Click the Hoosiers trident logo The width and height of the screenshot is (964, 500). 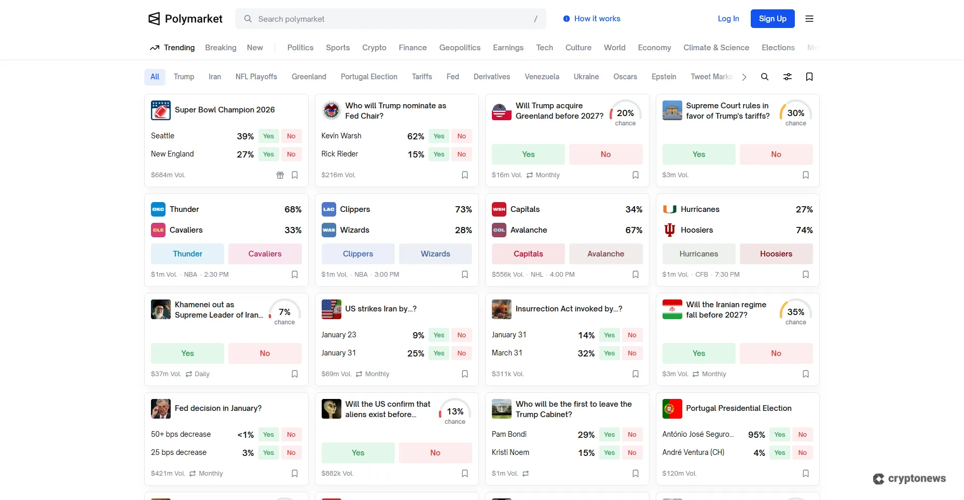pyautogui.click(x=670, y=230)
